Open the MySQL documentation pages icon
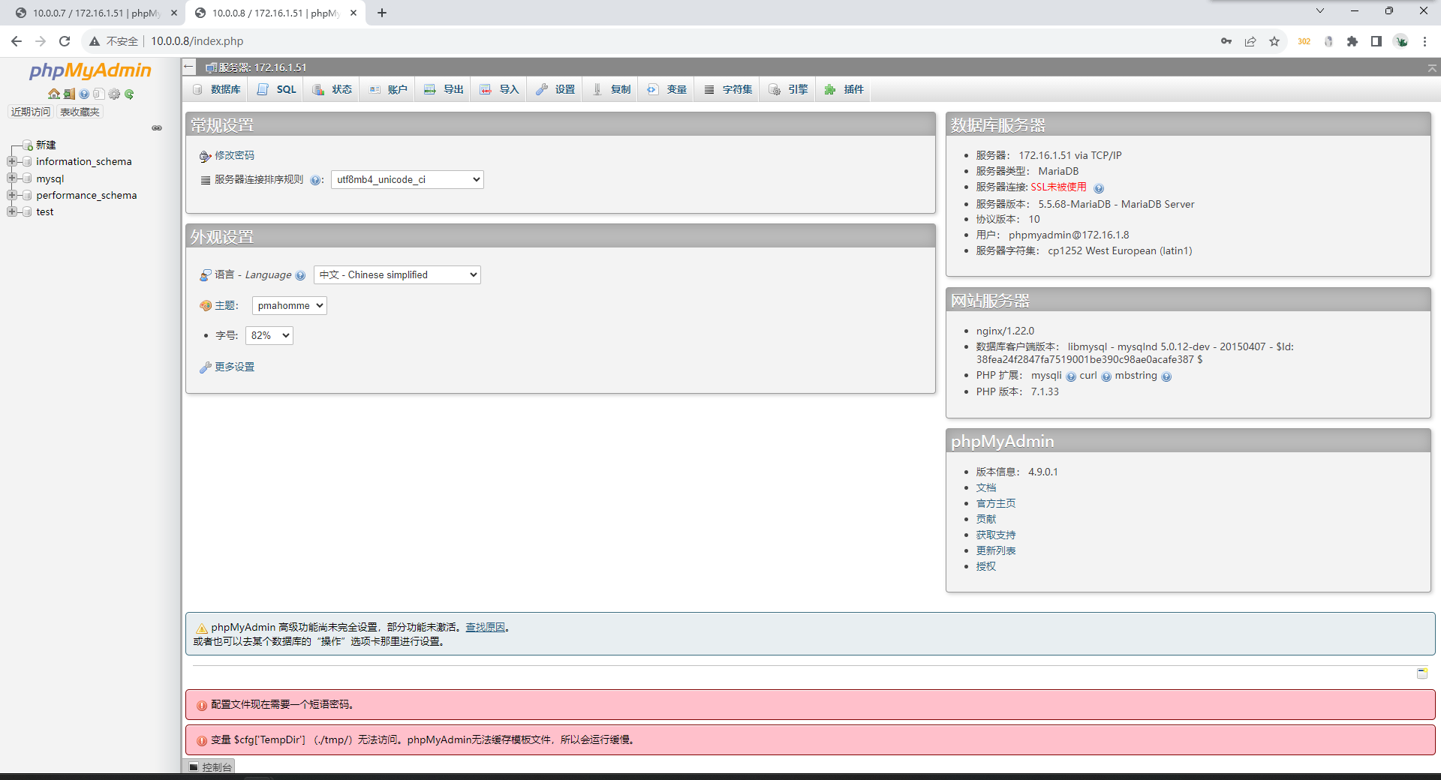The width and height of the screenshot is (1441, 780). click(98, 94)
